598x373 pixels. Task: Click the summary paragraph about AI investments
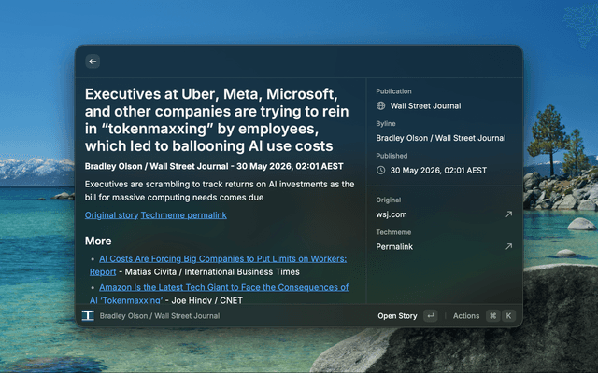tap(220, 190)
